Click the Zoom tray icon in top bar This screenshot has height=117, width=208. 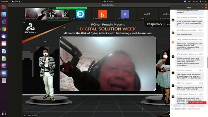(x=185, y=1)
